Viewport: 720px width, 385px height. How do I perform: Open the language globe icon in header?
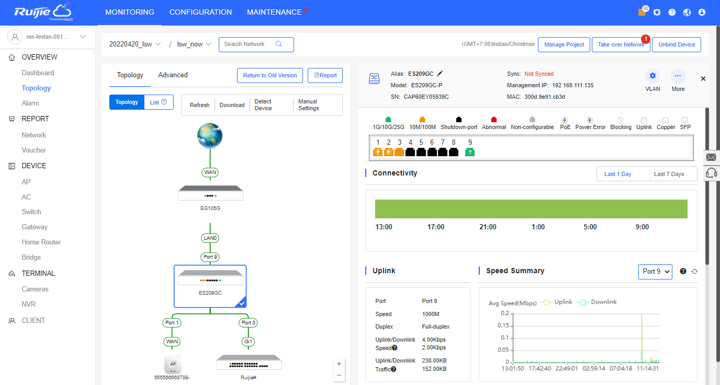687,12
